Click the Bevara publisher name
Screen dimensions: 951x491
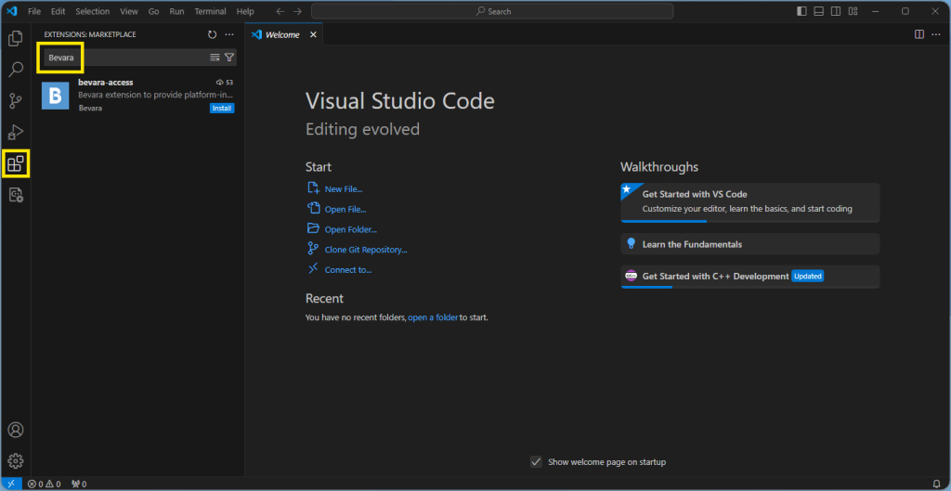[90, 108]
